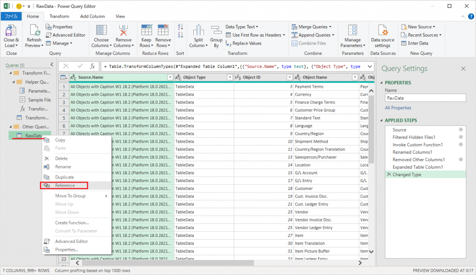This screenshot has height=275, width=476.
Task: Open the Use First Row as Headers dropdown
Action: 255,35
